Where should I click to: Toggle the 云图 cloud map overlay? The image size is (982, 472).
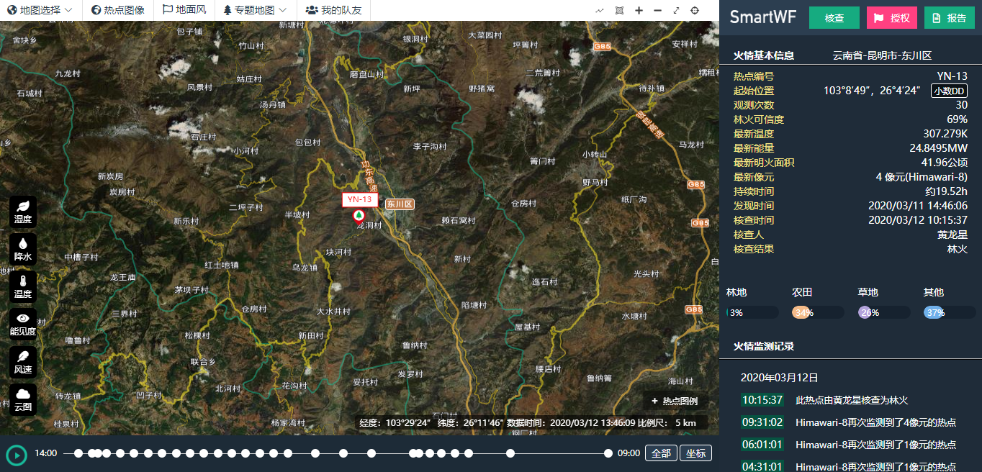[23, 399]
